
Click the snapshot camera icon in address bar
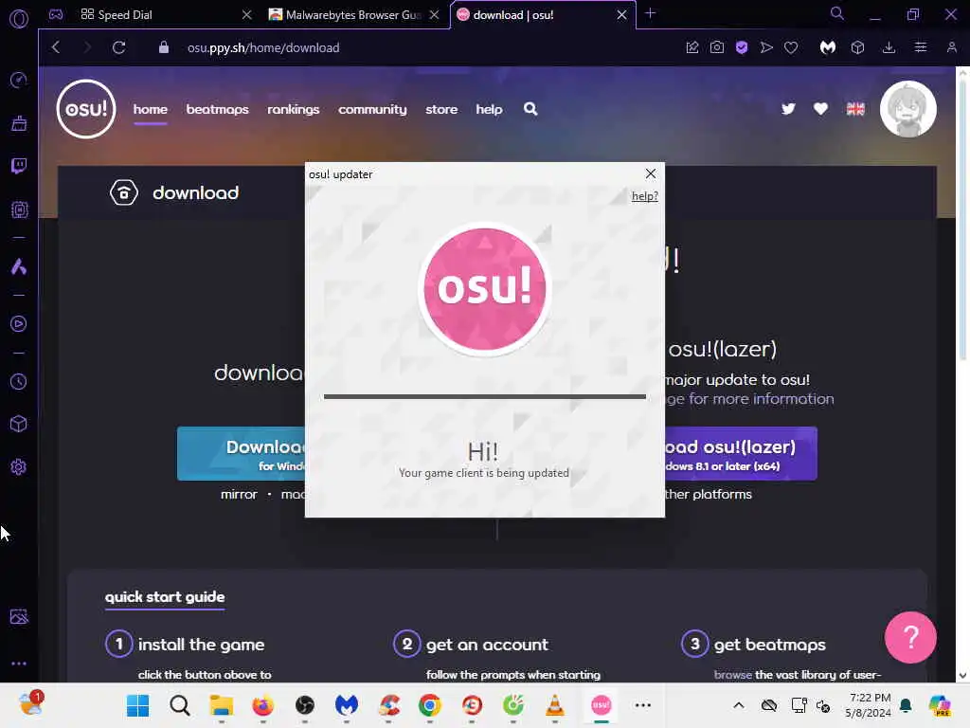point(717,47)
